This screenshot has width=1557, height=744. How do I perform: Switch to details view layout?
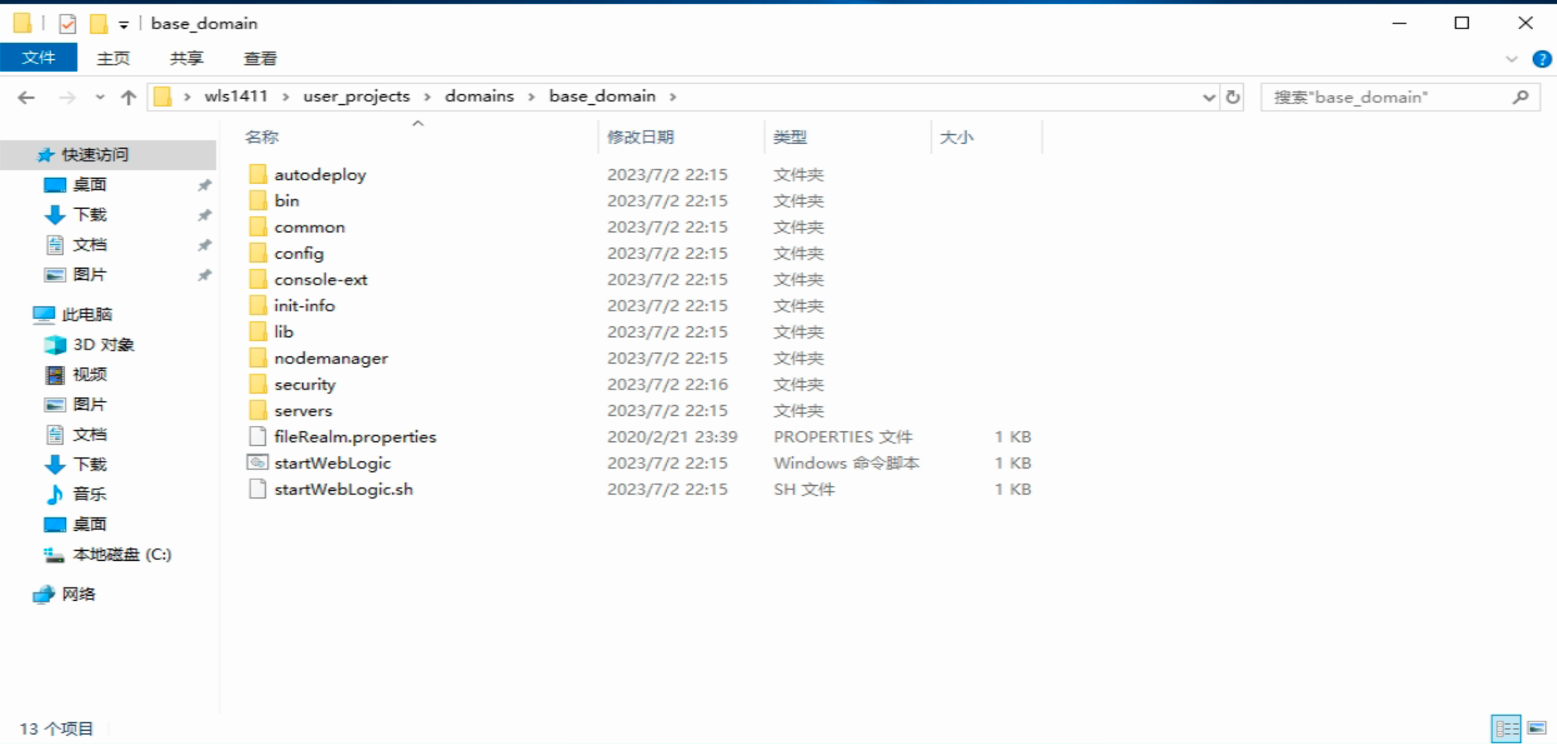(x=1506, y=729)
